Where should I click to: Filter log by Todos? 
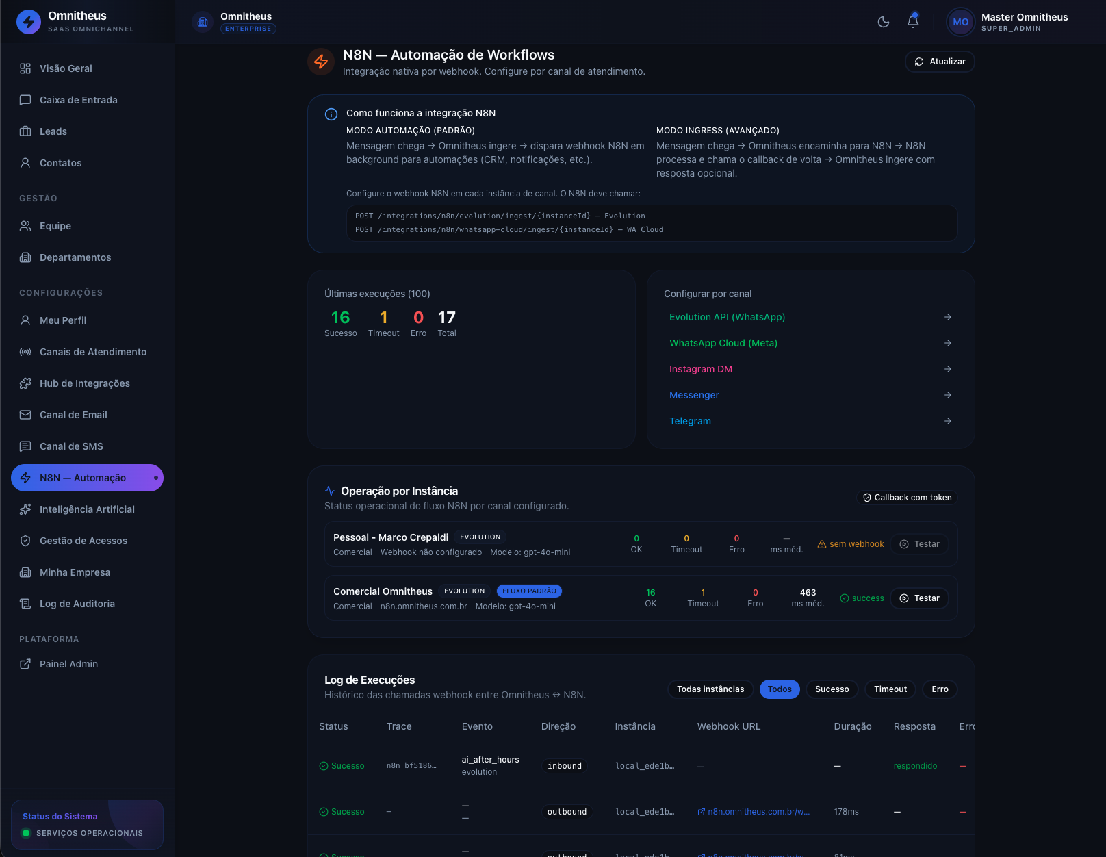tap(780, 689)
